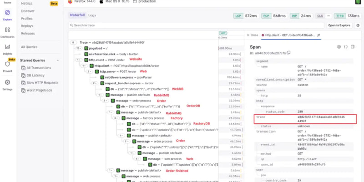Collapse the message factory process node
The width and height of the screenshot is (364, 182).
116,118
